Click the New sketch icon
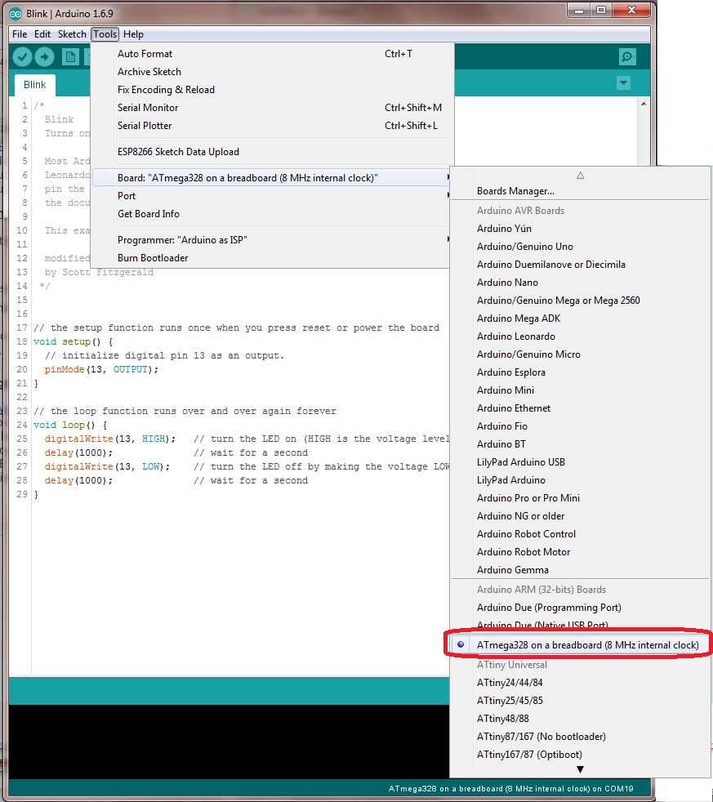This screenshot has width=713, height=802. pyautogui.click(x=70, y=57)
